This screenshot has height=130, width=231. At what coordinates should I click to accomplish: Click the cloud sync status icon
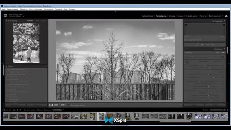click(226, 16)
